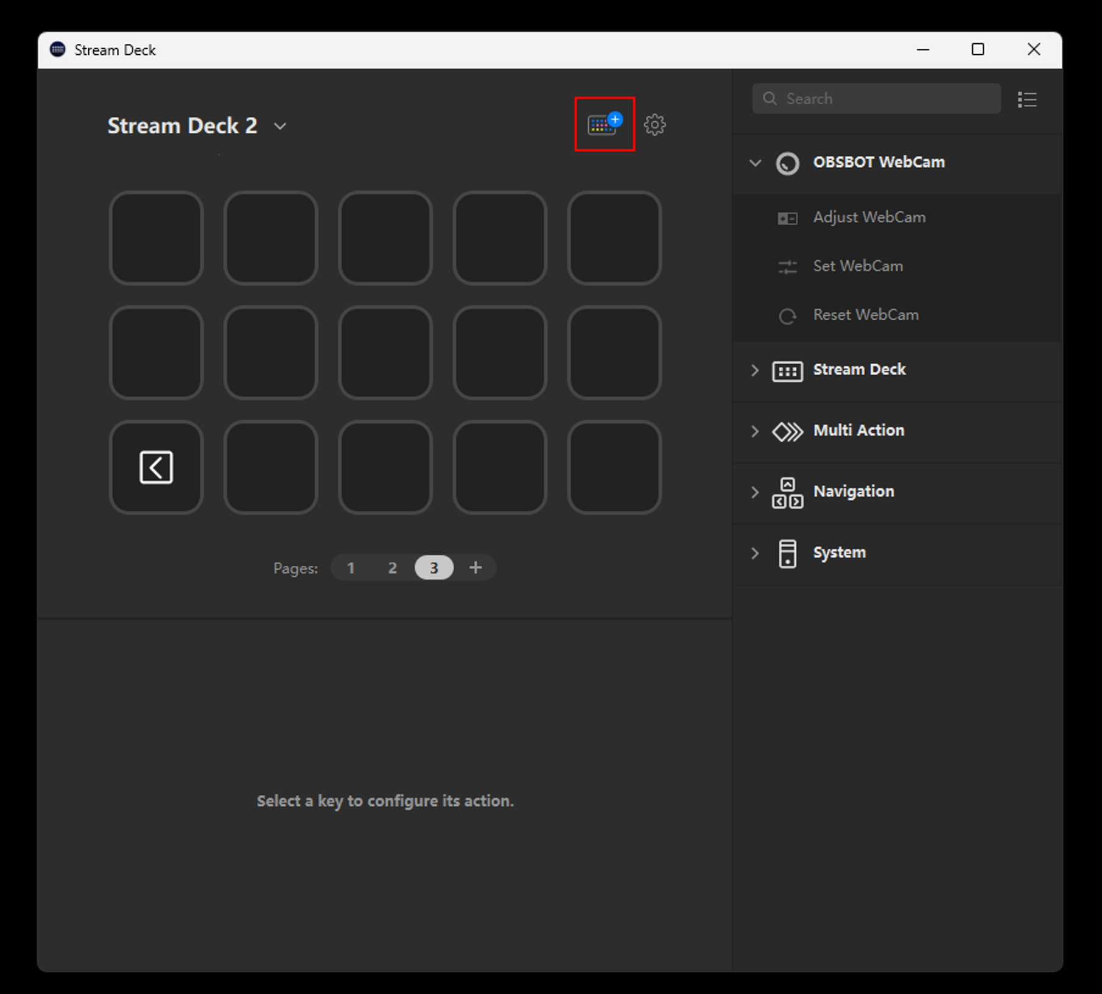The width and height of the screenshot is (1102, 994).
Task: Select the Set WebCam sliders icon
Action: click(787, 267)
